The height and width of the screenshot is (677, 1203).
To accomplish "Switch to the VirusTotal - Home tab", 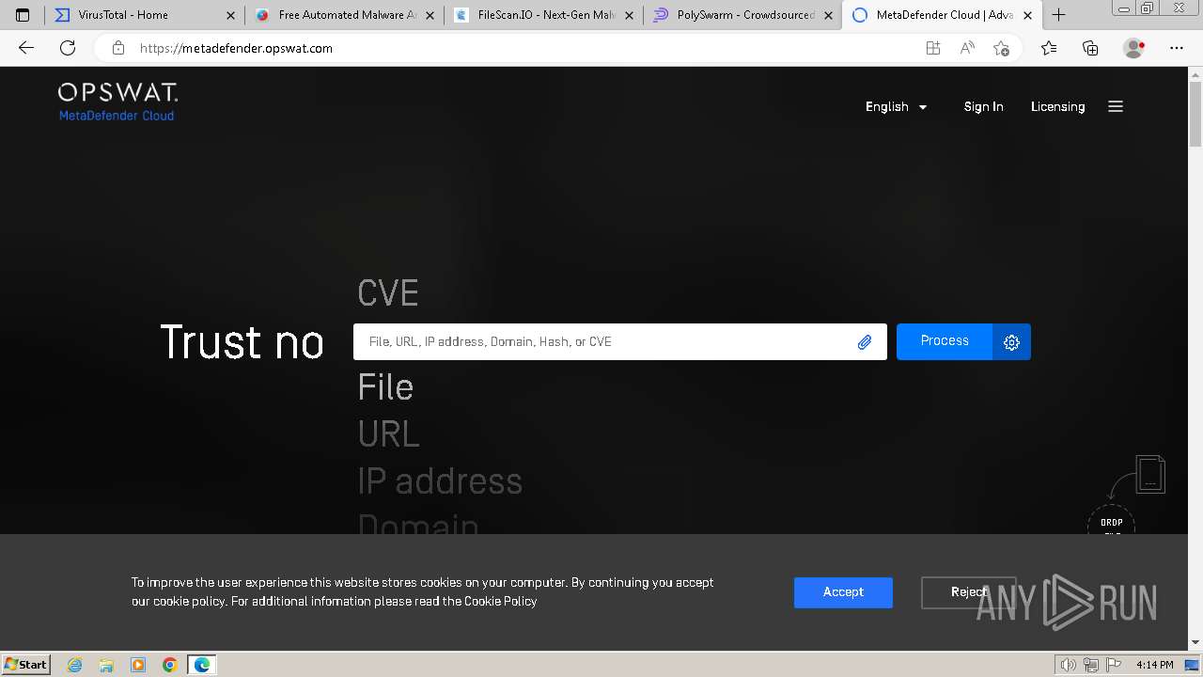I will coord(144,15).
